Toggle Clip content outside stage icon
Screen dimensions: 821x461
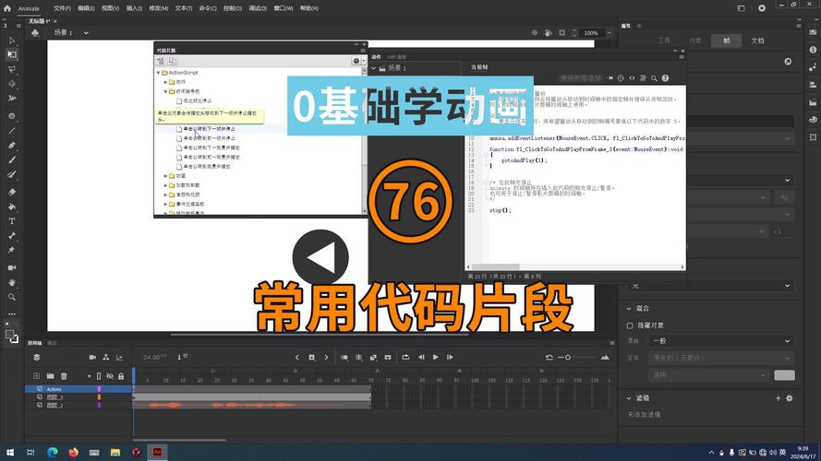pyautogui.click(x=561, y=32)
